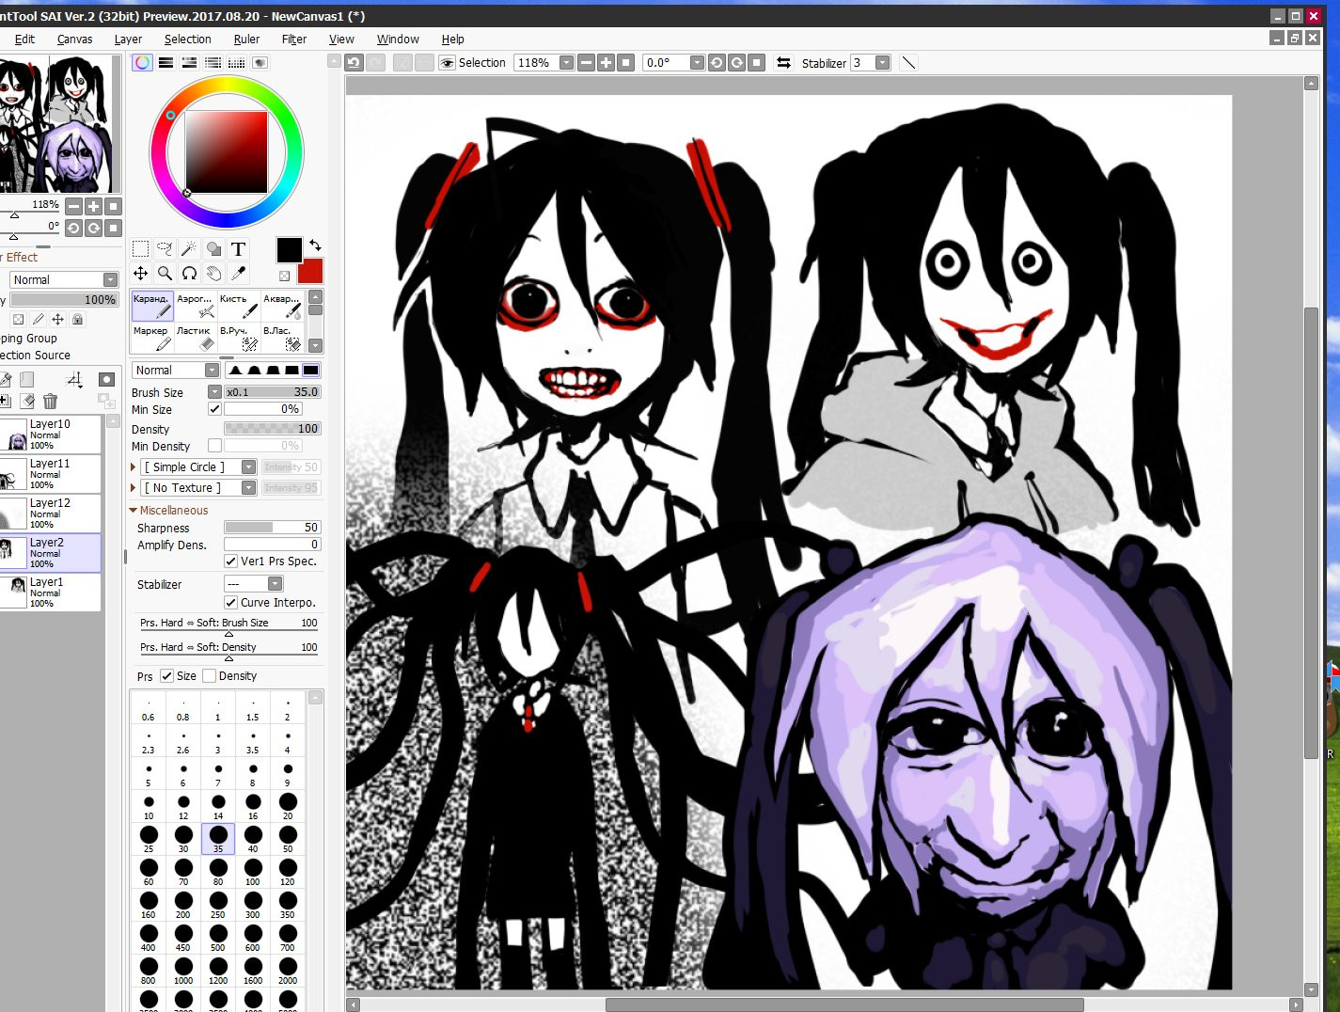Enable pressure Density checkbox
Image resolution: width=1340 pixels, height=1012 pixels.
[x=209, y=675]
